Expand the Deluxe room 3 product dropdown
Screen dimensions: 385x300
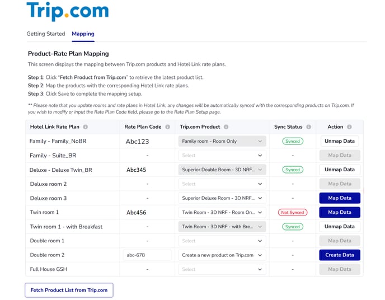coord(222,198)
